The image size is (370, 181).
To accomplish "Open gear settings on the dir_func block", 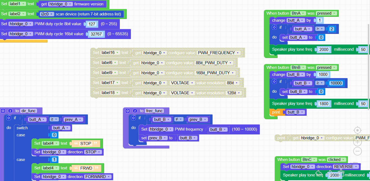I will (3, 111).
